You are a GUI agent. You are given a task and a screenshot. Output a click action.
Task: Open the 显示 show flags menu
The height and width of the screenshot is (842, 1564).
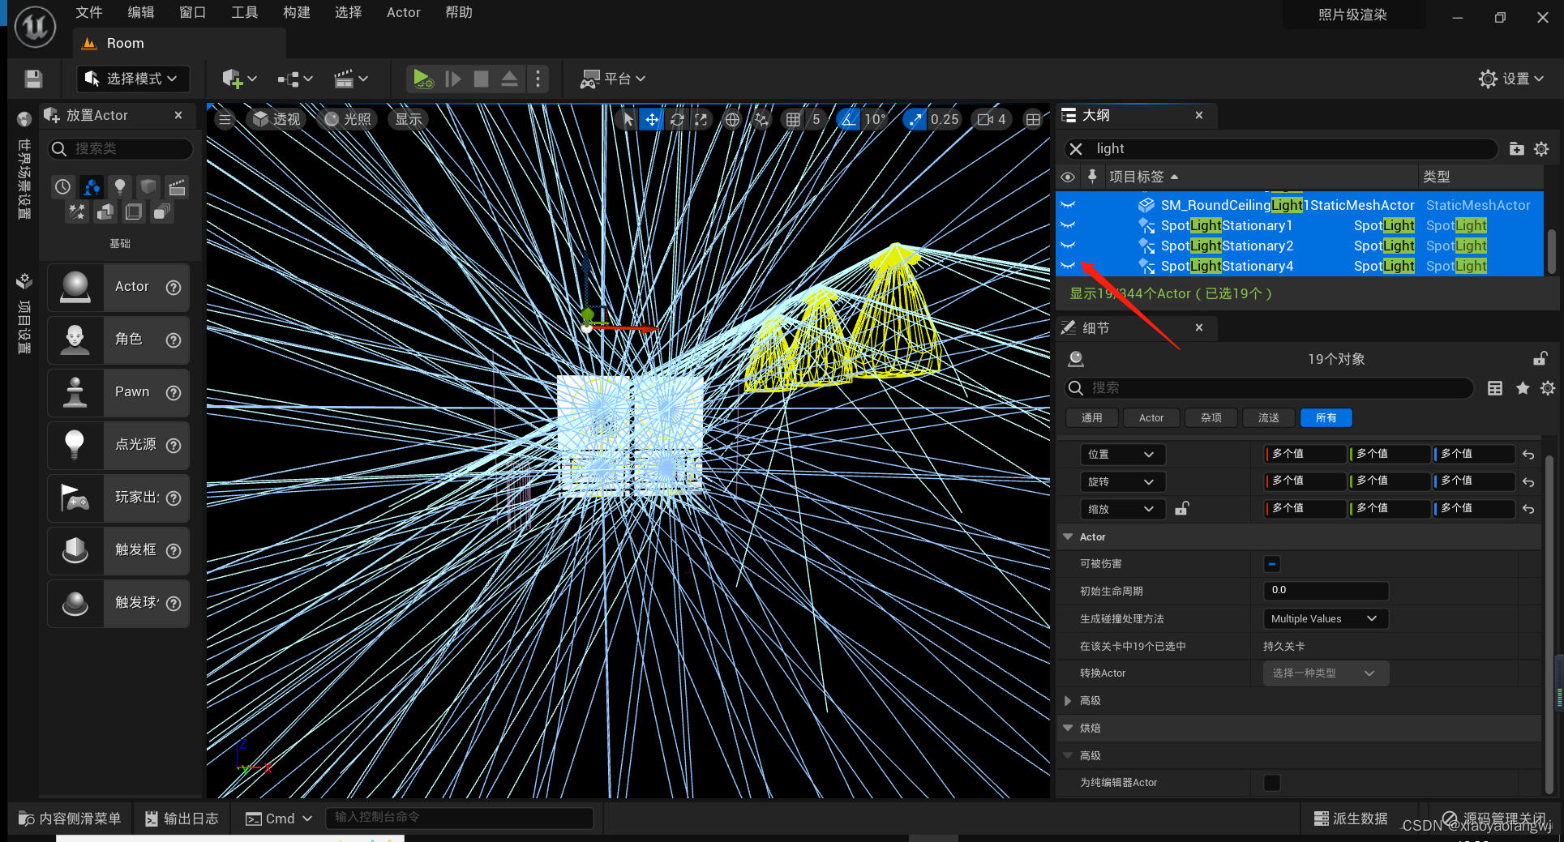click(x=409, y=119)
